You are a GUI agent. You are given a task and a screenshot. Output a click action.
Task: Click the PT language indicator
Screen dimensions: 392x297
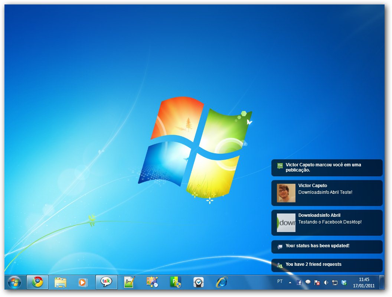280,281
